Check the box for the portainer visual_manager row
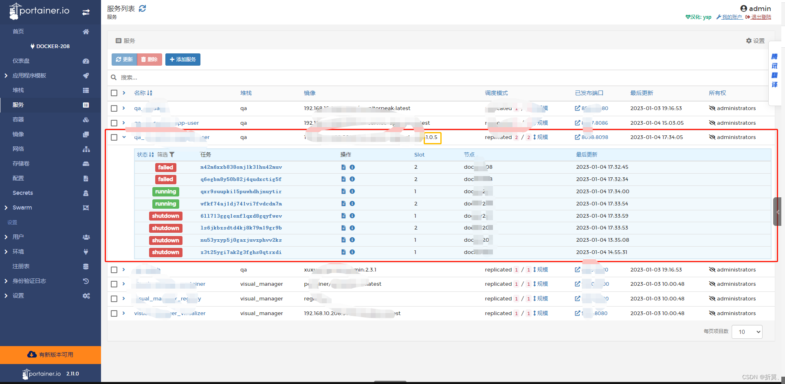Screen dimensions: 785x384 [114, 284]
